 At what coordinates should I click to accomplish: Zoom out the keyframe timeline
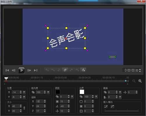tap(134, 81)
